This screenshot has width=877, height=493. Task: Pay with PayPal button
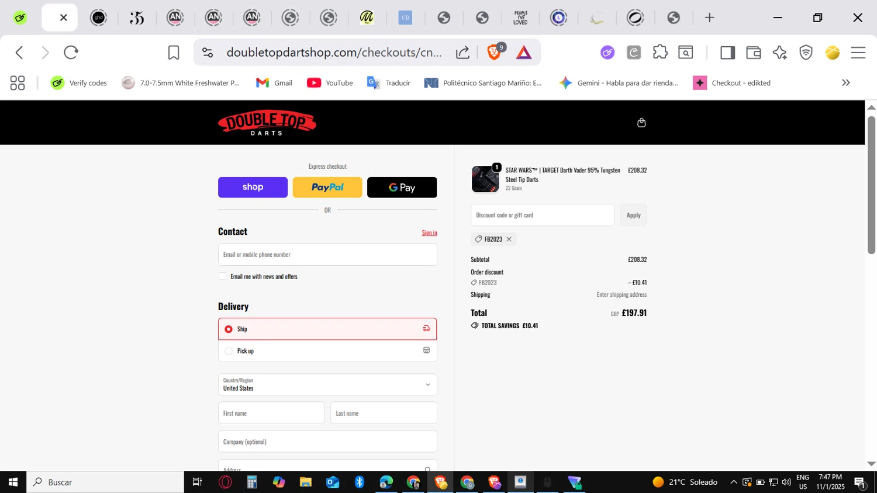pyautogui.click(x=327, y=188)
